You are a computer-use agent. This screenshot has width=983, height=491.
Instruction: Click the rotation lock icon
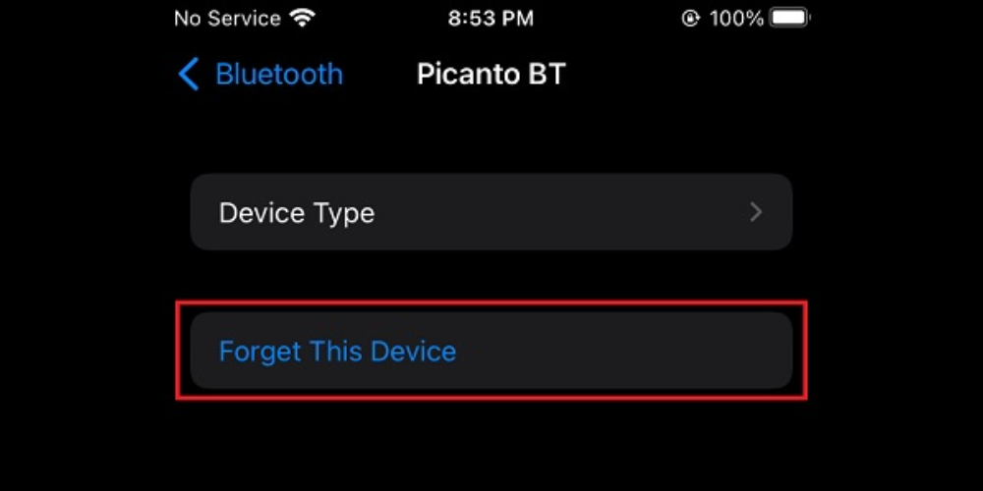click(x=691, y=19)
